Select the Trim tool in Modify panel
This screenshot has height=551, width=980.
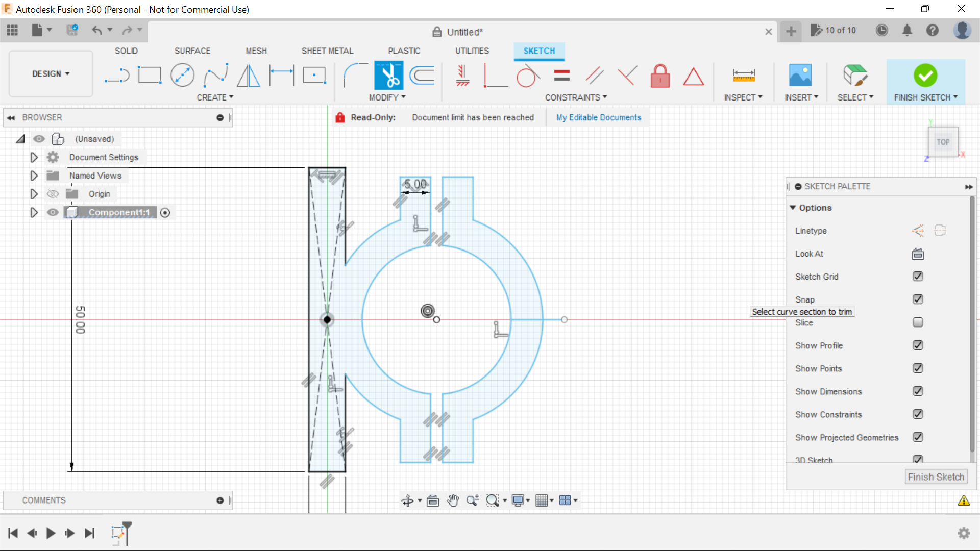(388, 75)
